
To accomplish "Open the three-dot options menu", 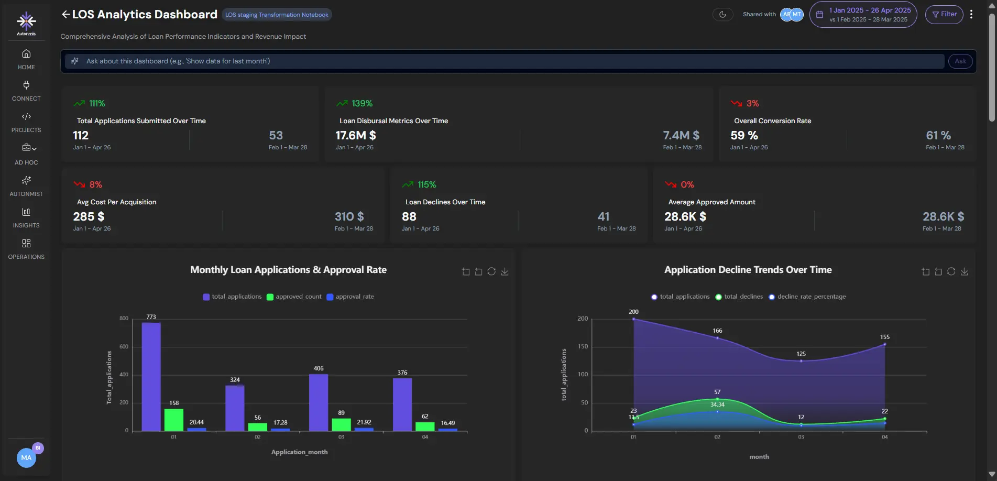I will click(971, 15).
